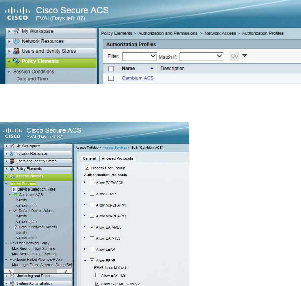Click the Users and Identity Stores icon in the top window
The width and height of the screenshot is (301, 286).
pyautogui.click(x=16, y=51)
